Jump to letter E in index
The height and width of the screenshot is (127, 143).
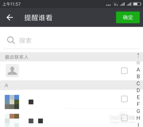[138, 97]
